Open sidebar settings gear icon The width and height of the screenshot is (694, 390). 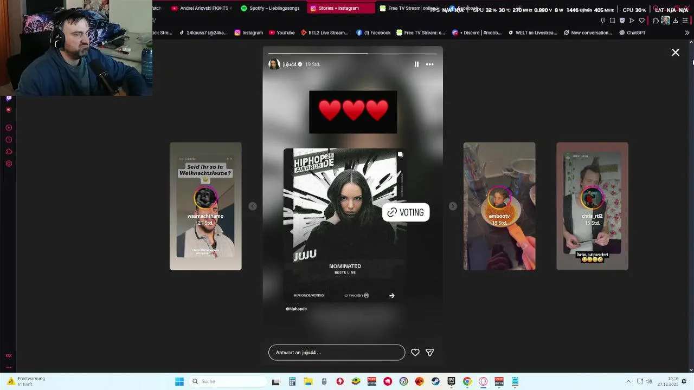click(x=9, y=164)
